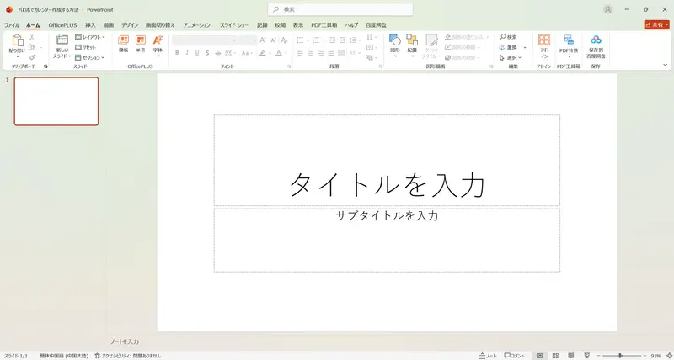Click the search box (検索) in title bar
The height and width of the screenshot is (360, 674).
[340, 9]
